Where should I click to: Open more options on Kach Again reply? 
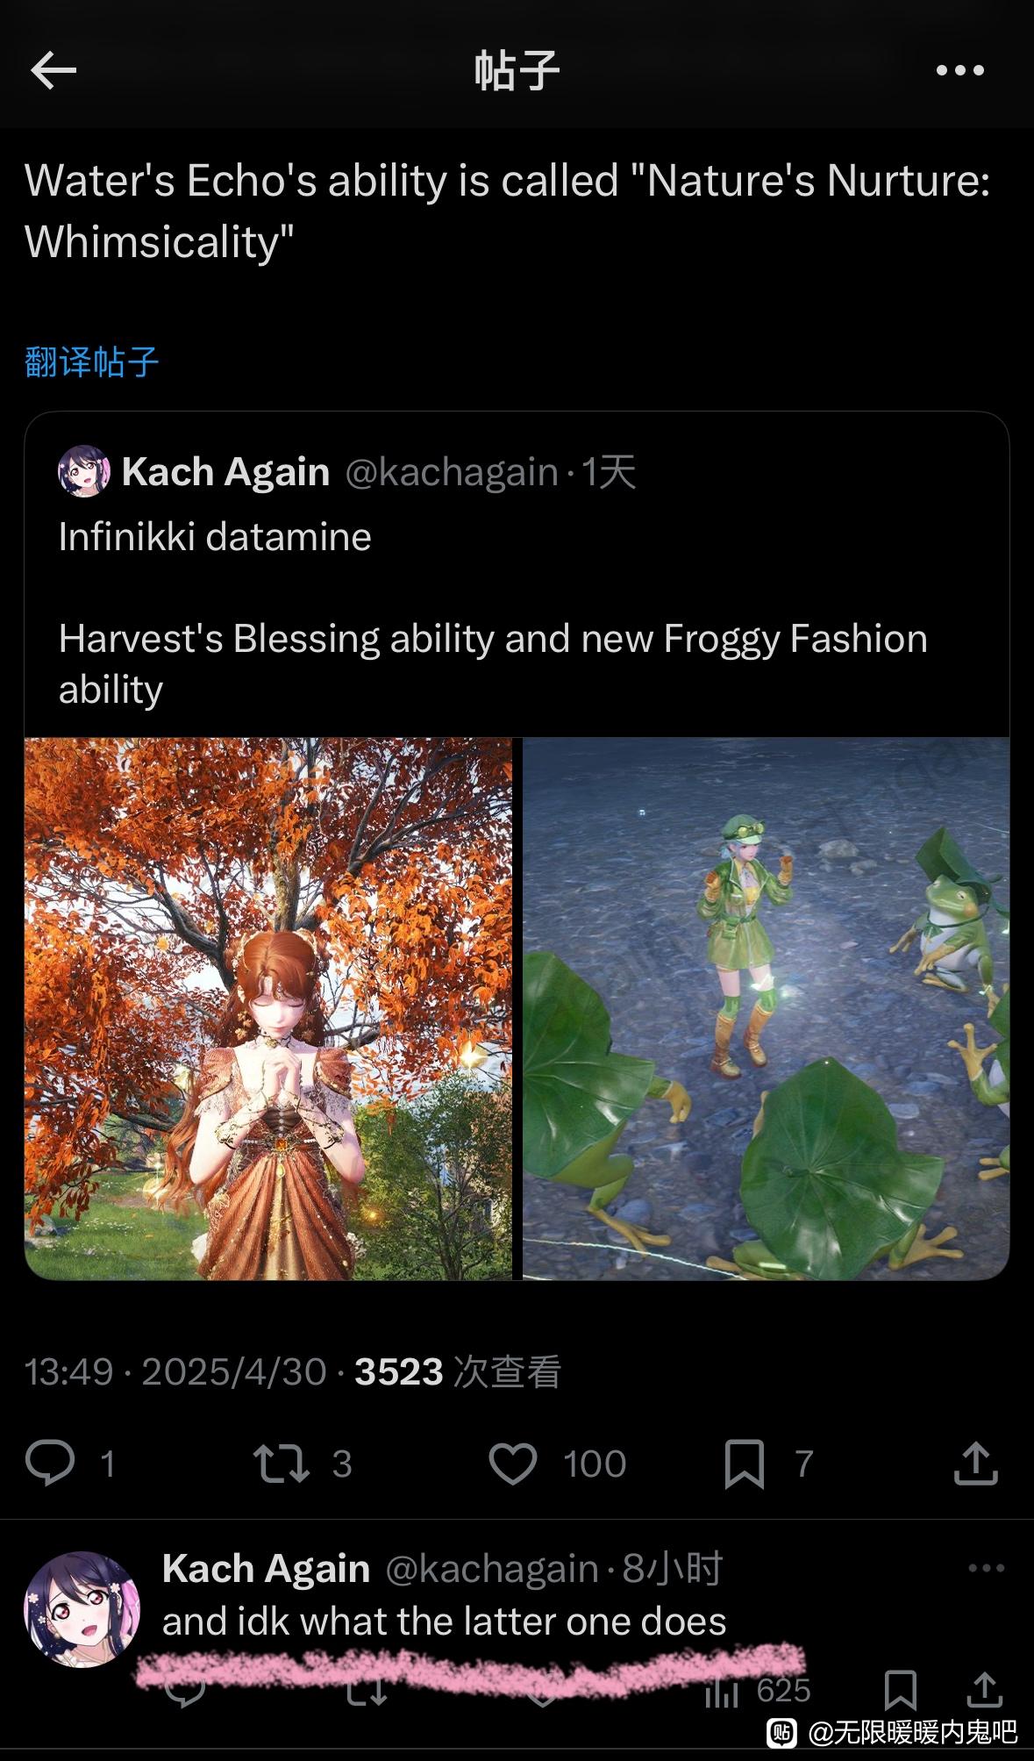pos(986,1568)
